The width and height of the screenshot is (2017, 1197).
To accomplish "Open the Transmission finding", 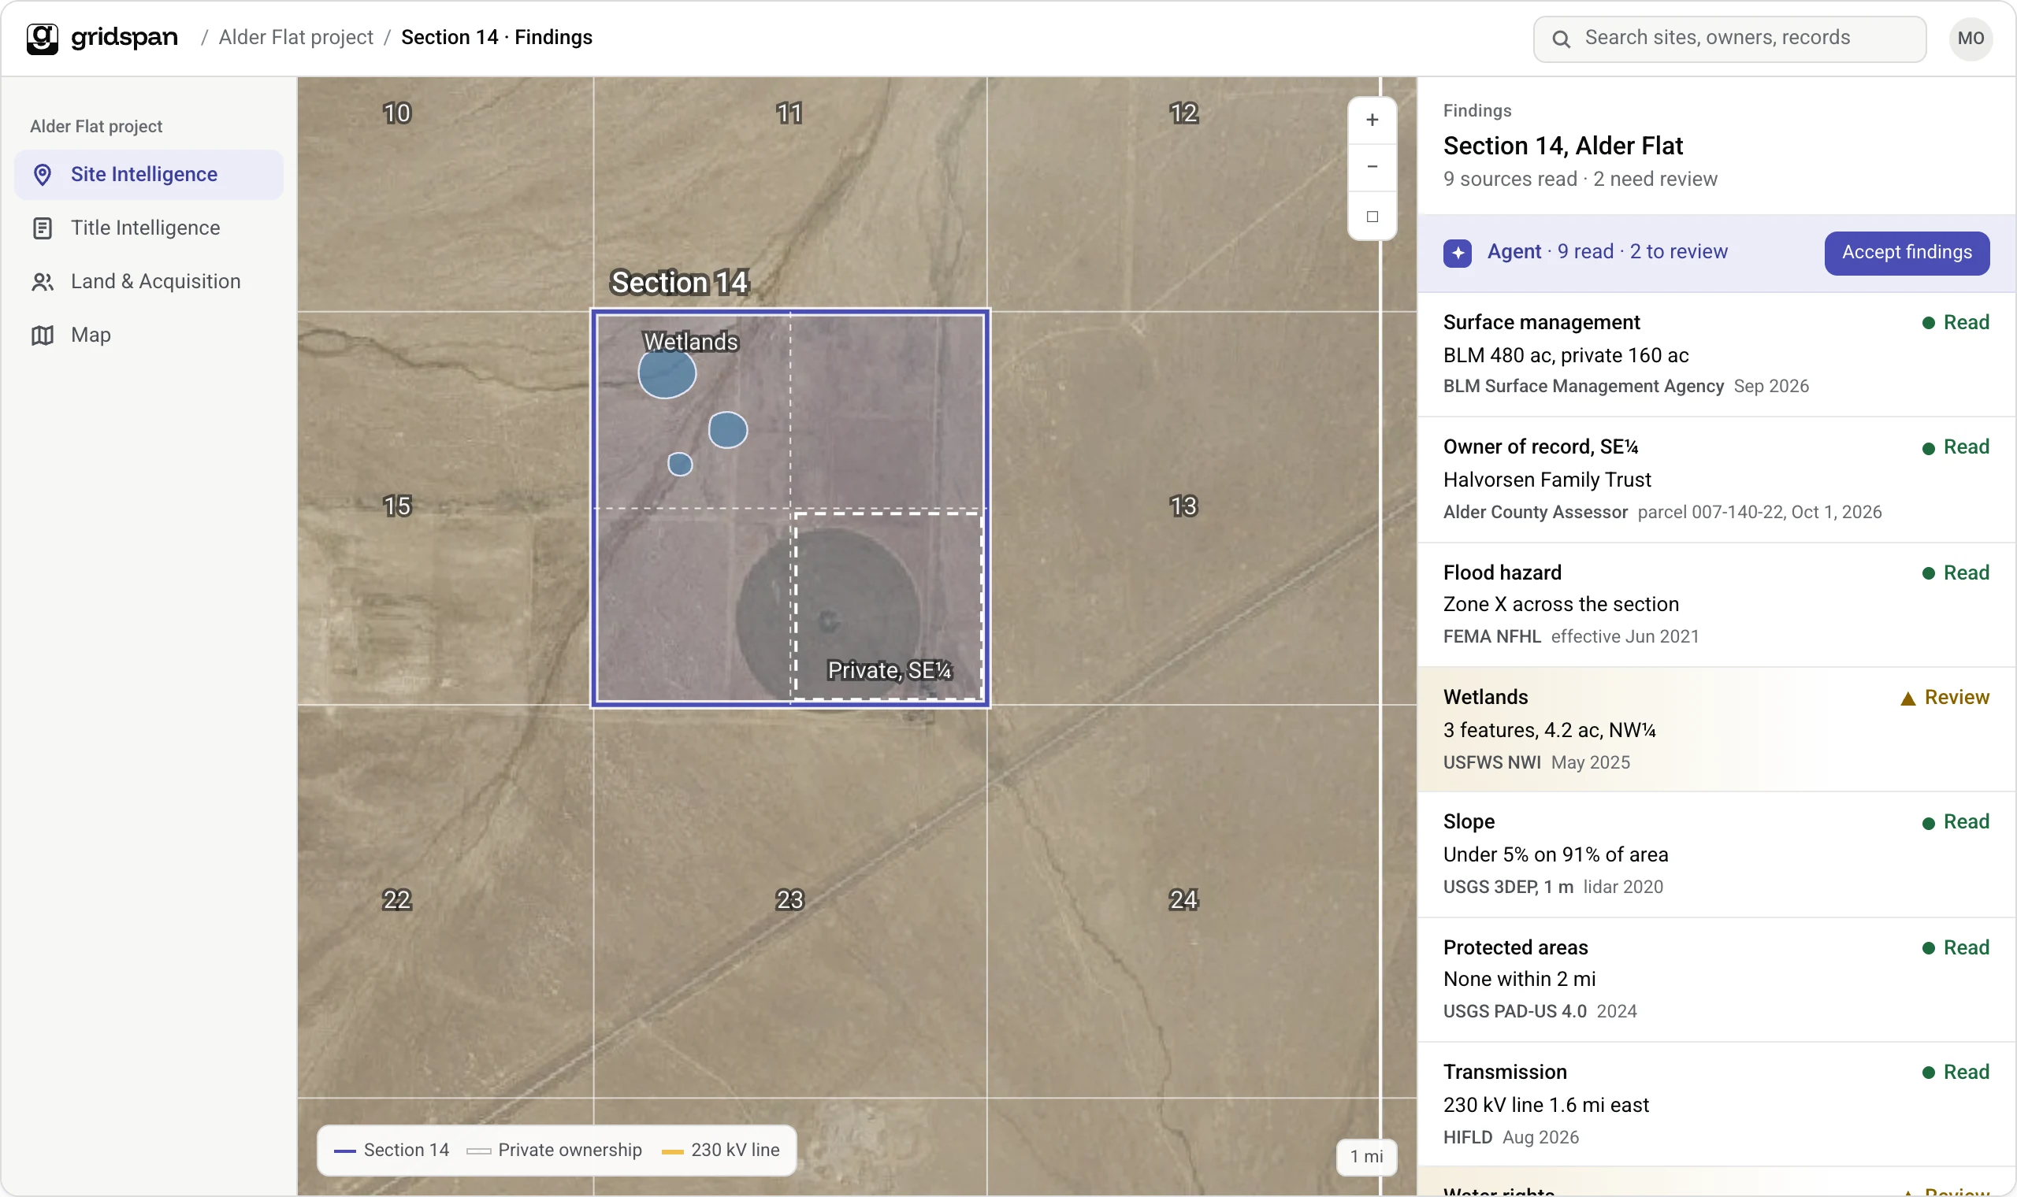I will (x=1716, y=1104).
